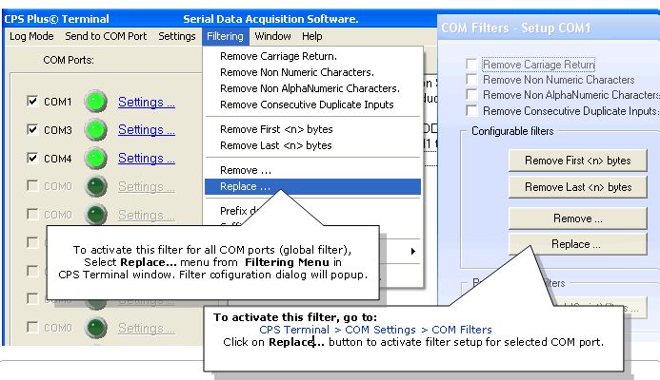Click Remove Last <n> bytes button
Screen dimensions: 660x380
tap(577, 187)
